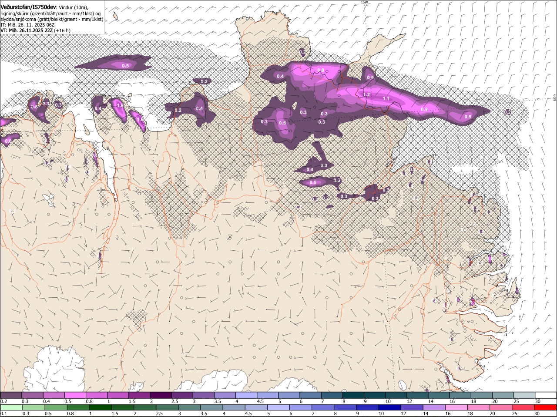This screenshot has width=557, height=417.
Task: Select the 'VT: Mið. 26.11.2025 22Z (+16 h)' line
Action: [x=35, y=30]
